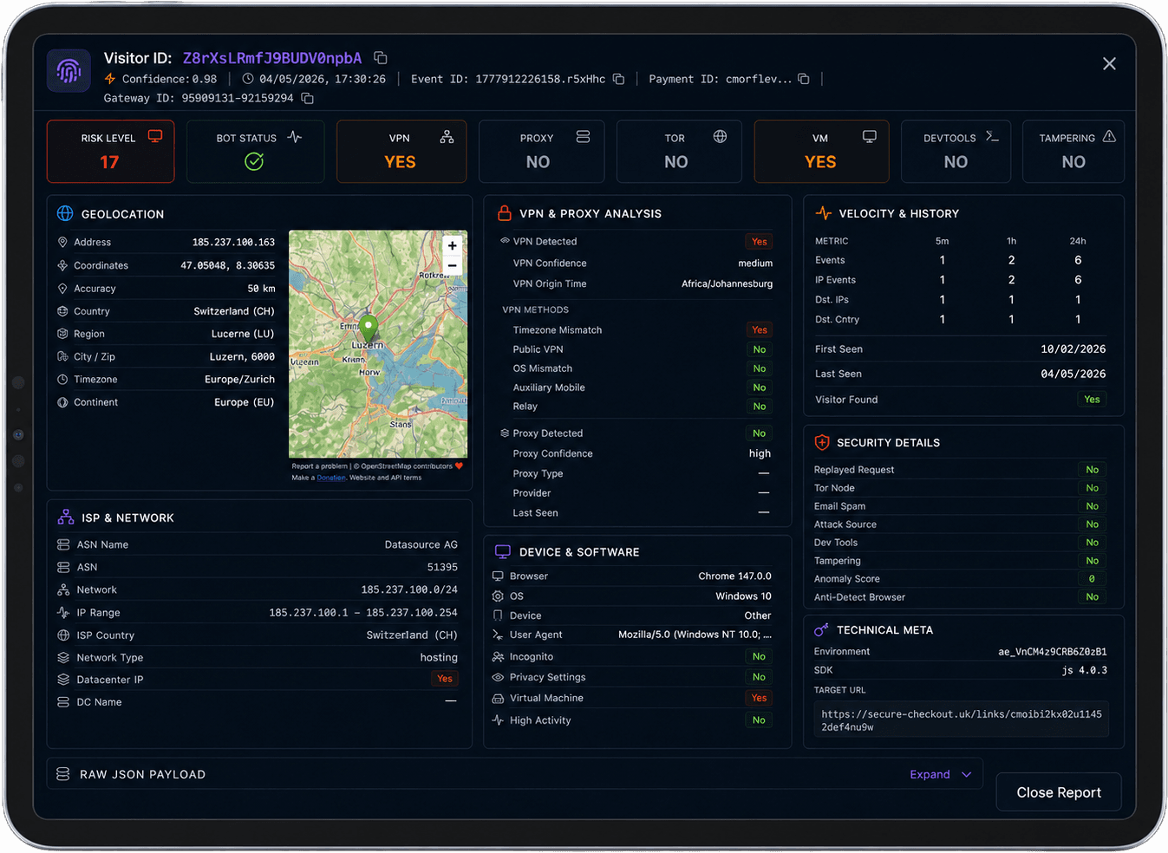Click the fingerprint logo icon
The height and width of the screenshot is (853, 1168).
pyautogui.click(x=69, y=70)
